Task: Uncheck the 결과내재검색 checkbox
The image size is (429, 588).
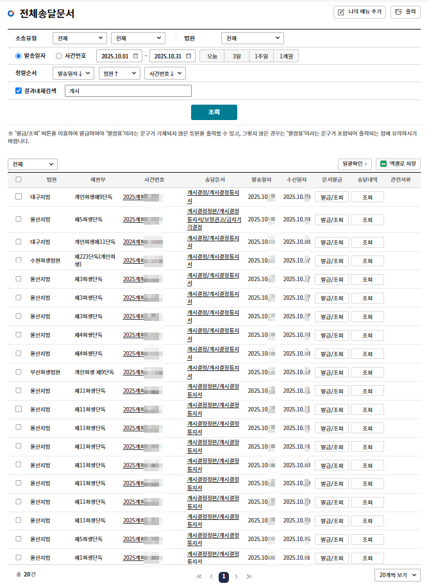Action: click(19, 91)
